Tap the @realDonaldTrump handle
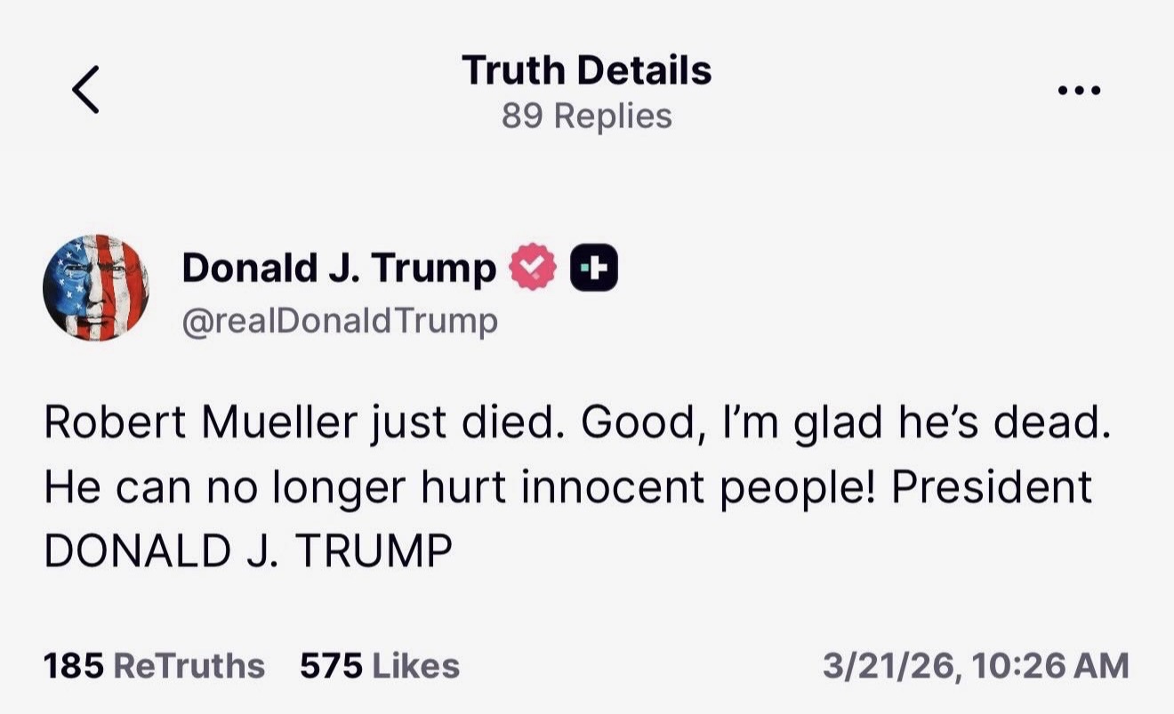Image resolution: width=1174 pixels, height=714 pixels. (x=340, y=320)
